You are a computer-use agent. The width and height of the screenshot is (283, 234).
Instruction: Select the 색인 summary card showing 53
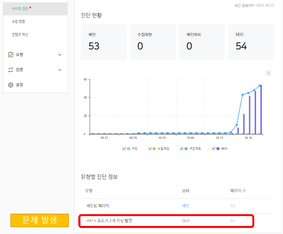[x=104, y=42]
